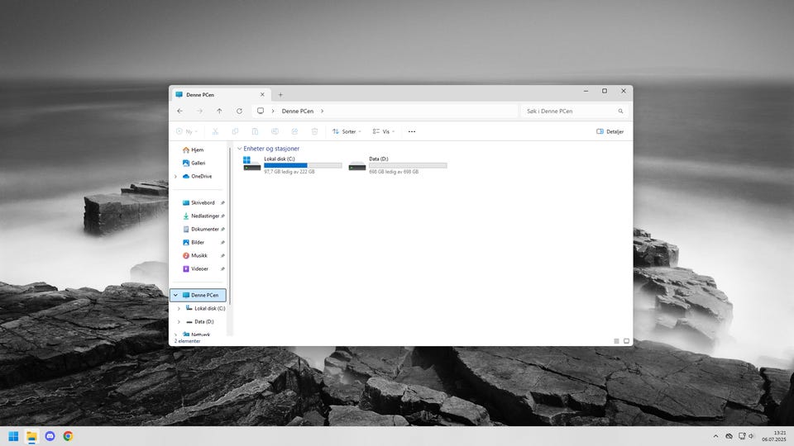Expand Lokal disk (C:) in sidebar
794x446 pixels.
[179, 308]
